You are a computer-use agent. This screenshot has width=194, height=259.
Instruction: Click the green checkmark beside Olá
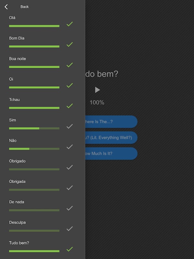point(70,24)
